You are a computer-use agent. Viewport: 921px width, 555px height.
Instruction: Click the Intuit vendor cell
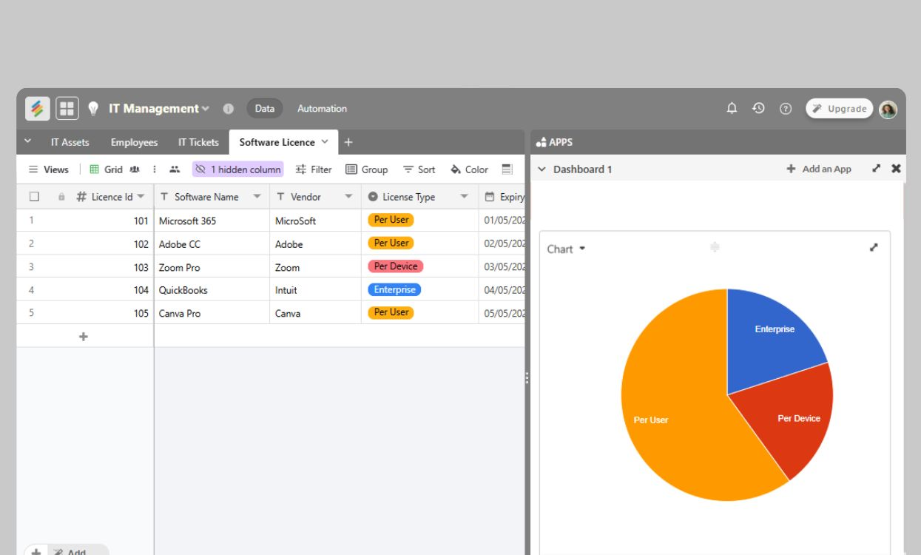[316, 290]
